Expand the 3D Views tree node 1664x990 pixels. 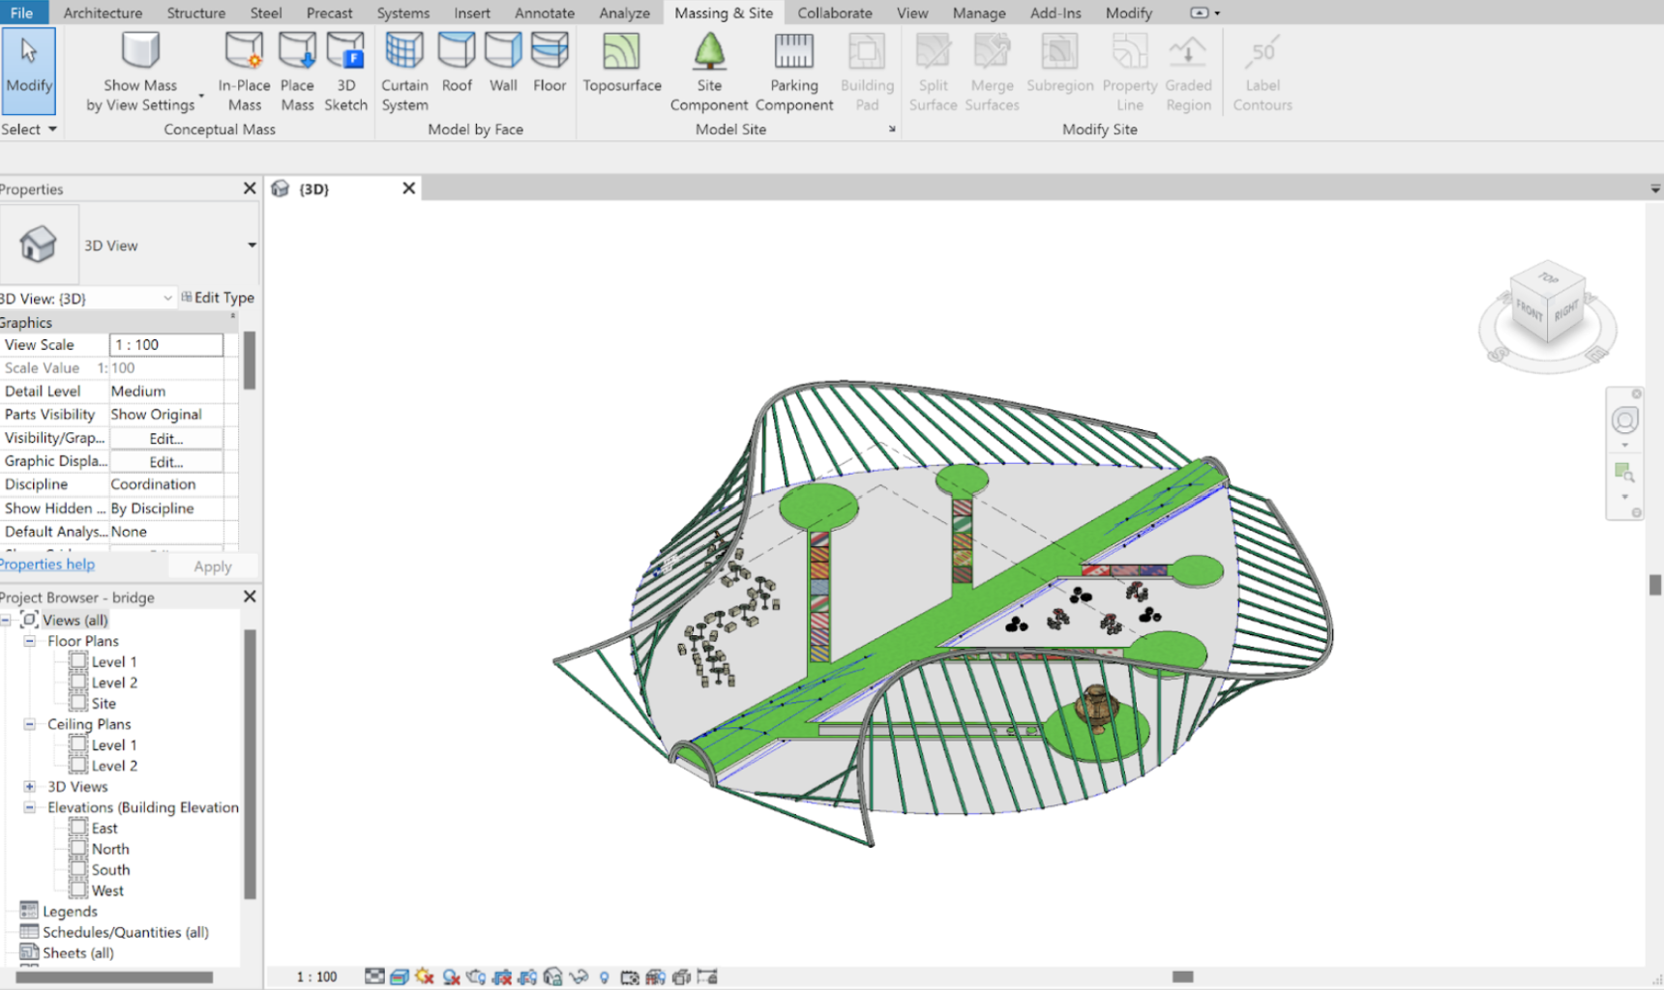click(30, 787)
